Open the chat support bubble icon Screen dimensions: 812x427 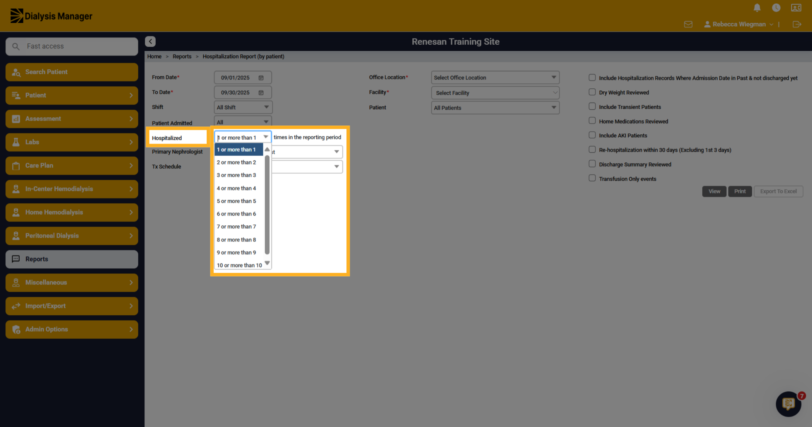(x=788, y=404)
